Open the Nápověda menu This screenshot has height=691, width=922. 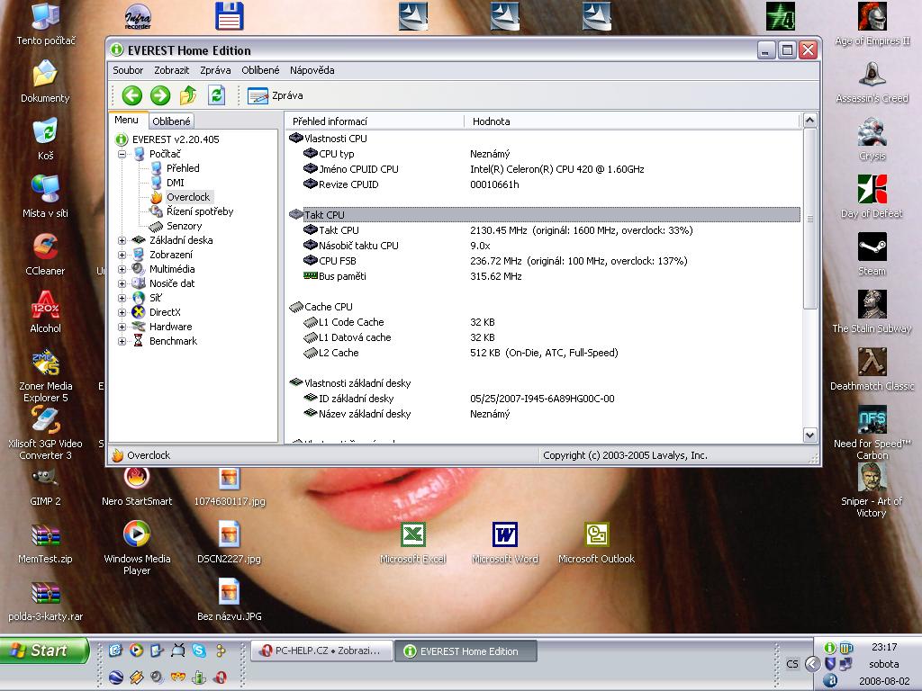[312, 70]
